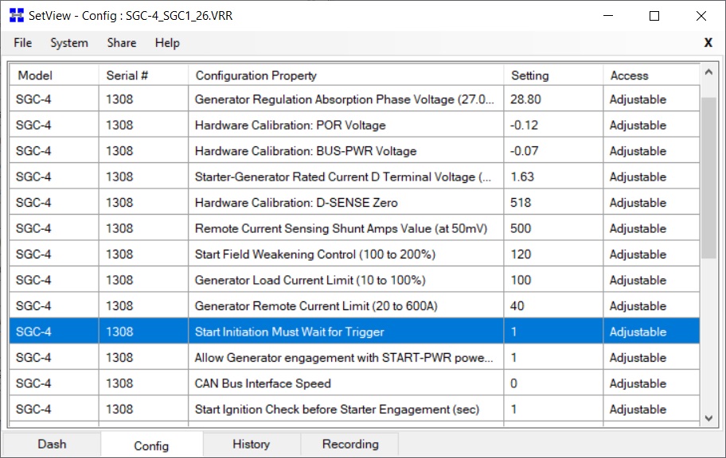Open the File menu
Screen dimensions: 726x458
pos(22,43)
